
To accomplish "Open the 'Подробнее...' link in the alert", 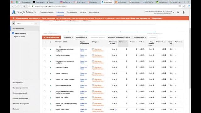I will click(157, 18).
